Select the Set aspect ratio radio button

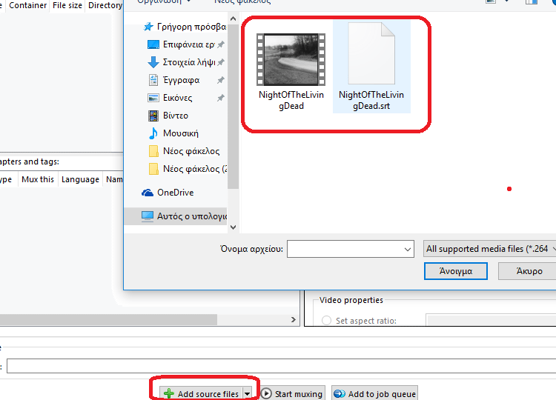coord(326,321)
